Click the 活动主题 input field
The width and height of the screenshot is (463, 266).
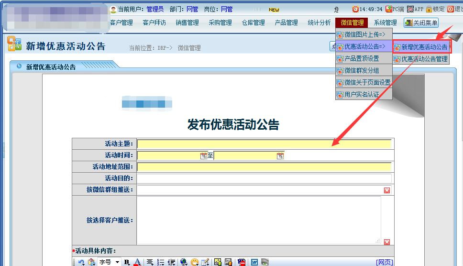pyautogui.click(x=264, y=144)
